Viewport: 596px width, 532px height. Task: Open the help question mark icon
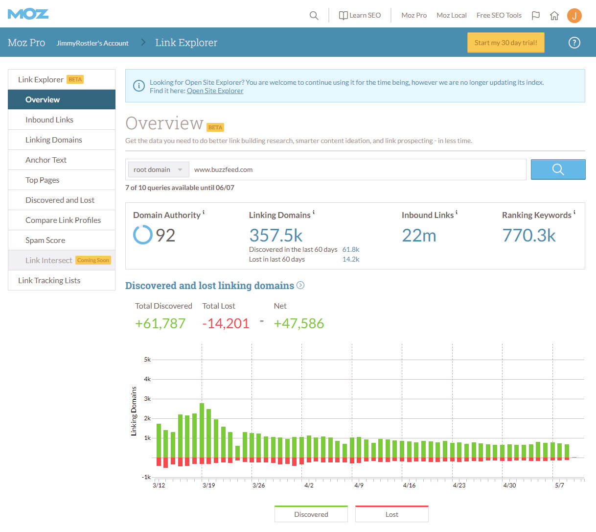[x=574, y=43]
